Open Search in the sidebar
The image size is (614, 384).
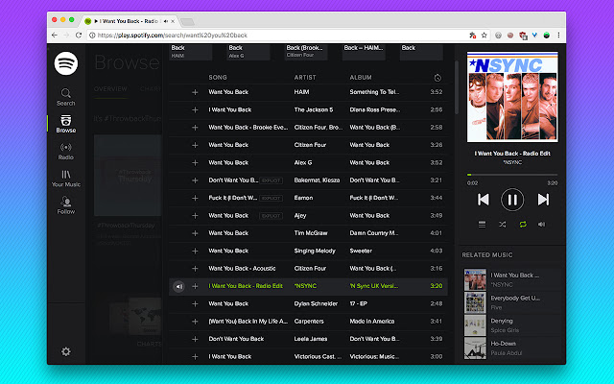pyautogui.click(x=66, y=97)
